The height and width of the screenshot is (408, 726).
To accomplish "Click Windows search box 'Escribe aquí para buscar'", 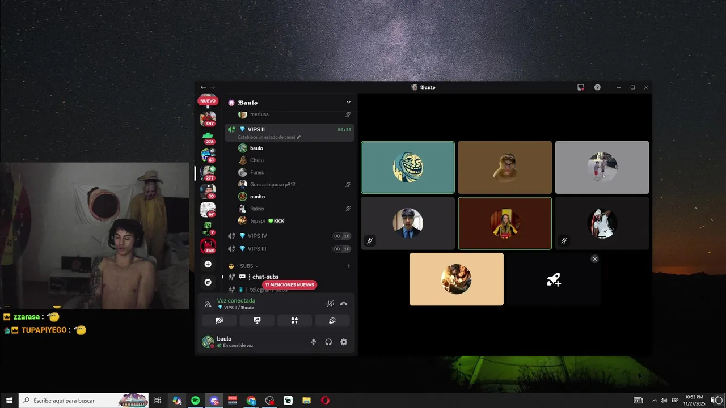I will pos(83,401).
